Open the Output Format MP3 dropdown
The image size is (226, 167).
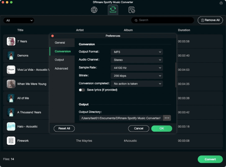pyautogui.click(x=137, y=52)
